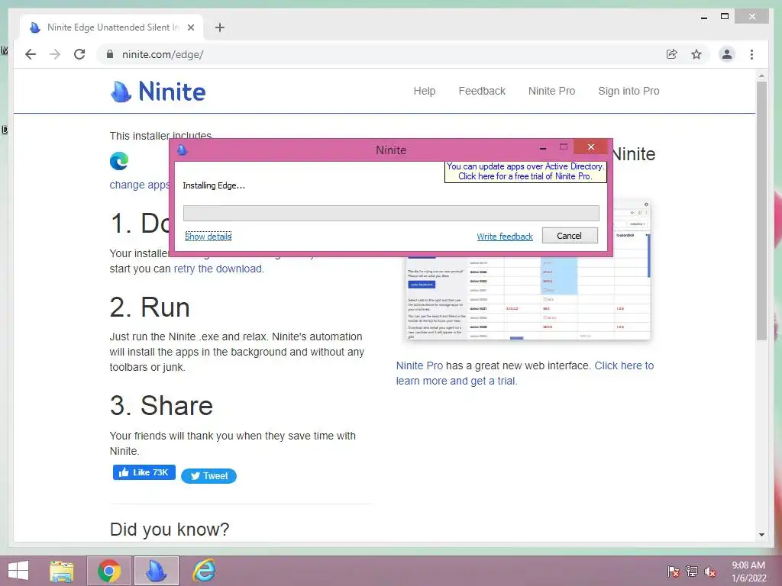Switch to the Ninite installer taskbar icon
This screenshot has height=586, width=782.
click(156, 571)
